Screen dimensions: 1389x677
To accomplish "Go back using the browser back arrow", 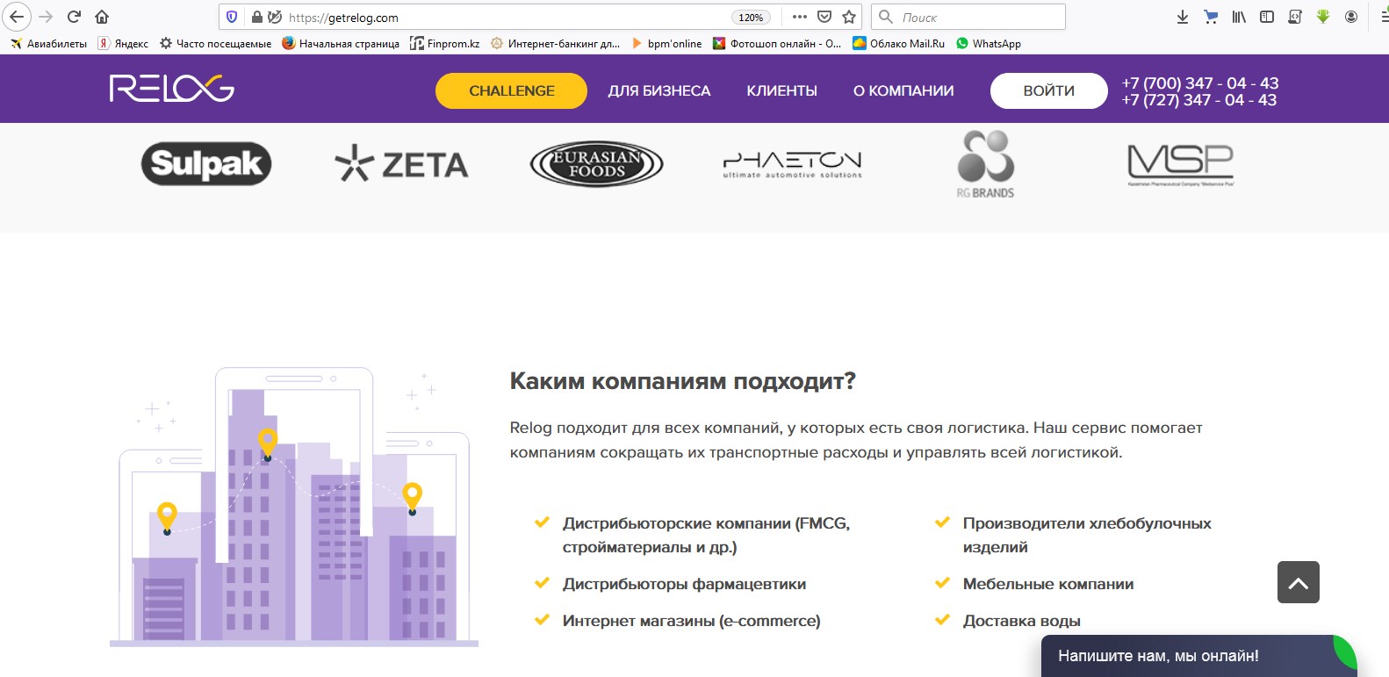I will coord(17,17).
